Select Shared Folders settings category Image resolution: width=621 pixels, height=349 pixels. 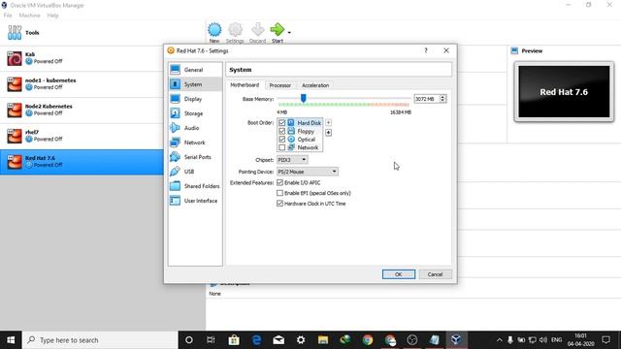point(195,186)
